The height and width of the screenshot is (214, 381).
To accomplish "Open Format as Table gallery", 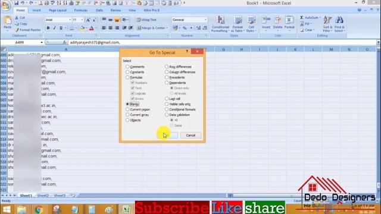I will (x=238, y=24).
